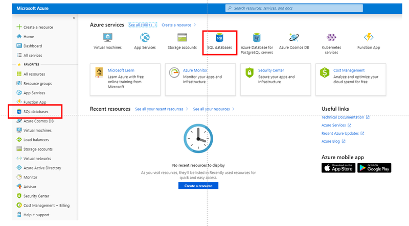Tap the Google Play download badge

(374, 168)
